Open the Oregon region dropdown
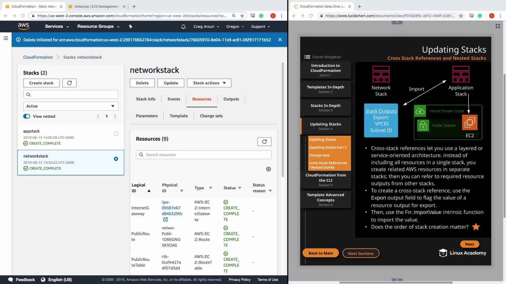Viewport: 506px width, 284px height. pos(235,27)
